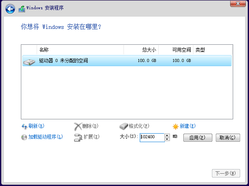Click the 名称 column header
249x186 pixels.
coord(80,50)
